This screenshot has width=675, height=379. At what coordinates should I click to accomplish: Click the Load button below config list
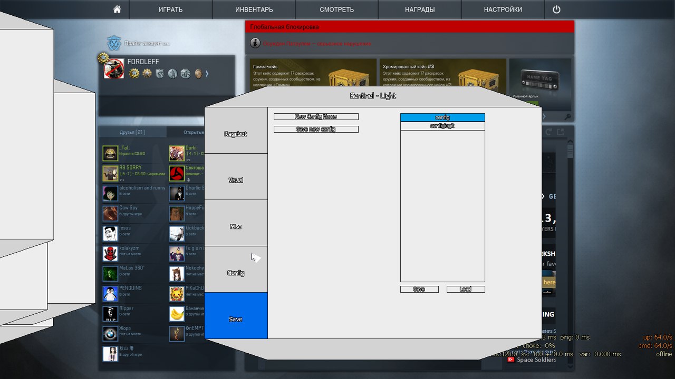click(466, 290)
